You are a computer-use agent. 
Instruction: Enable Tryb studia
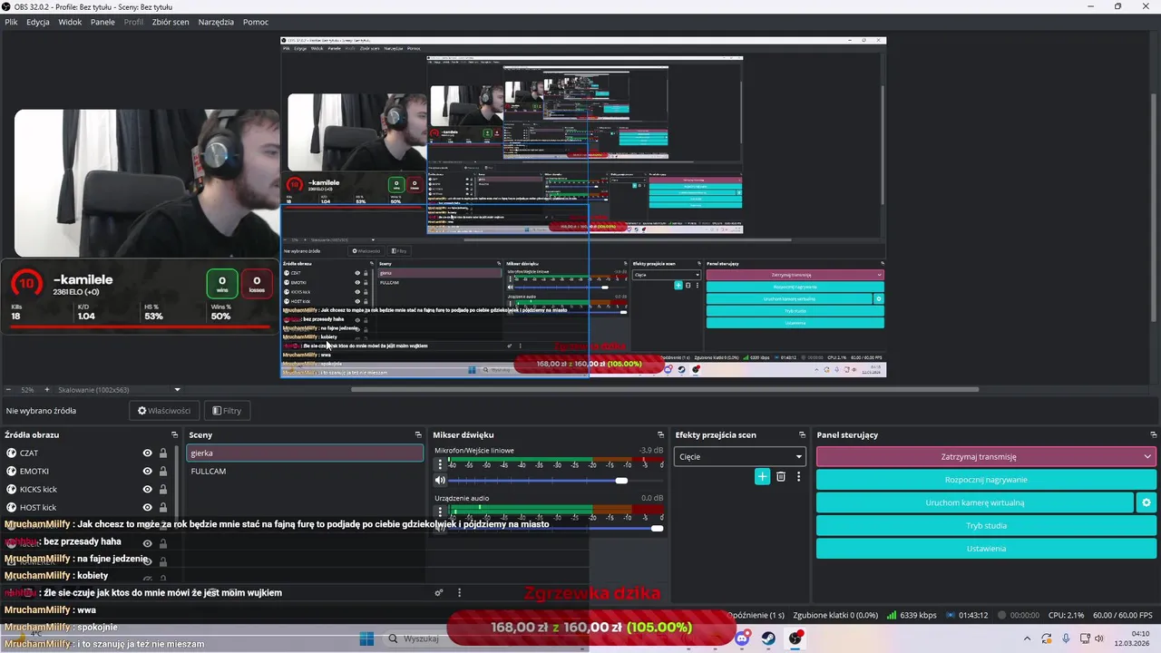click(986, 525)
